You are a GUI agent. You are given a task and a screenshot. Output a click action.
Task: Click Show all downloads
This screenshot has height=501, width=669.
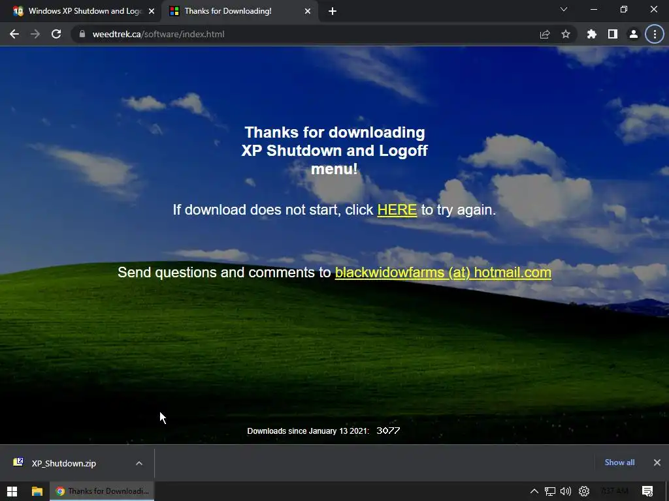coord(619,463)
